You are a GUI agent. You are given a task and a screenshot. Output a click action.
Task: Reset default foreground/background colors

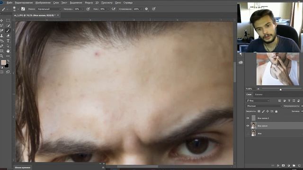point(2,67)
